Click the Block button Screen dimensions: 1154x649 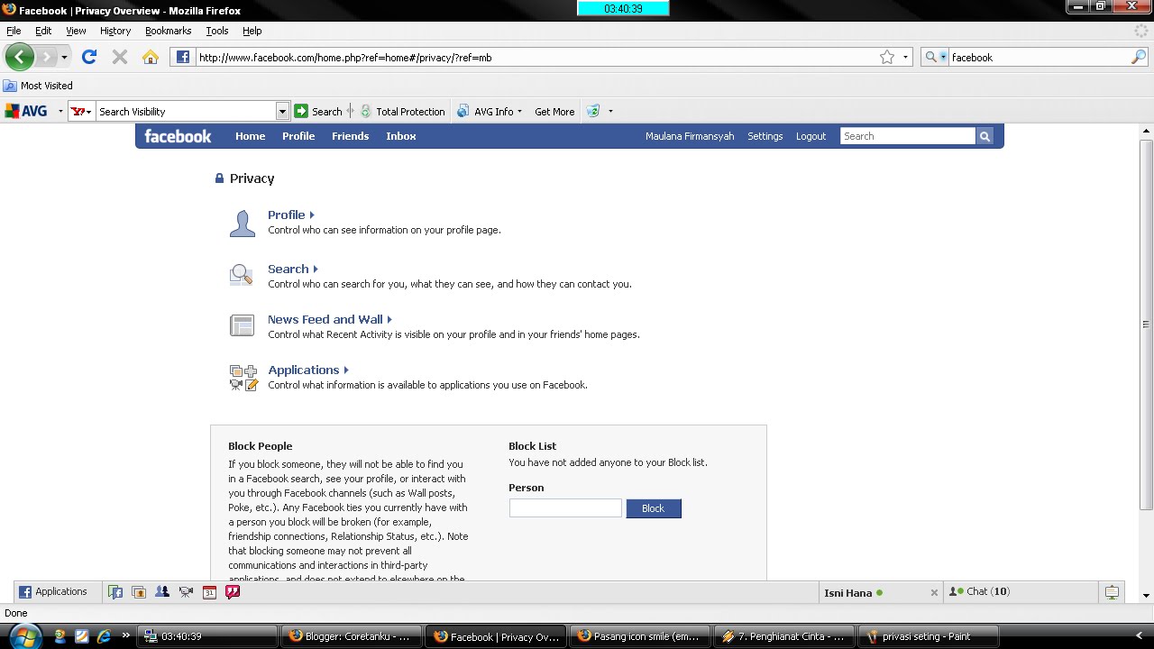click(654, 508)
